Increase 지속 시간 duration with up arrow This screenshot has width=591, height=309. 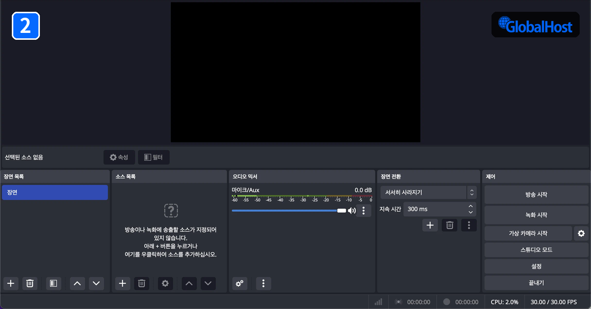coord(471,206)
